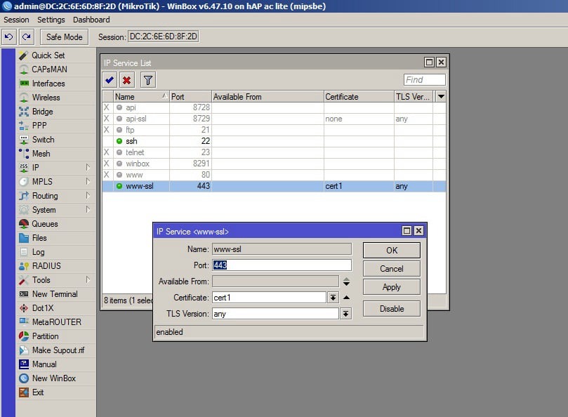Click the Port input field

[281, 265]
